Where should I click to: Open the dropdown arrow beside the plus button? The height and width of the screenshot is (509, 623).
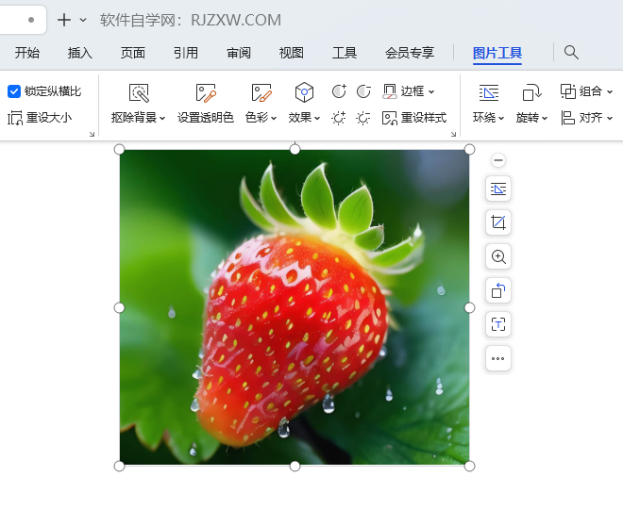[83, 20]
